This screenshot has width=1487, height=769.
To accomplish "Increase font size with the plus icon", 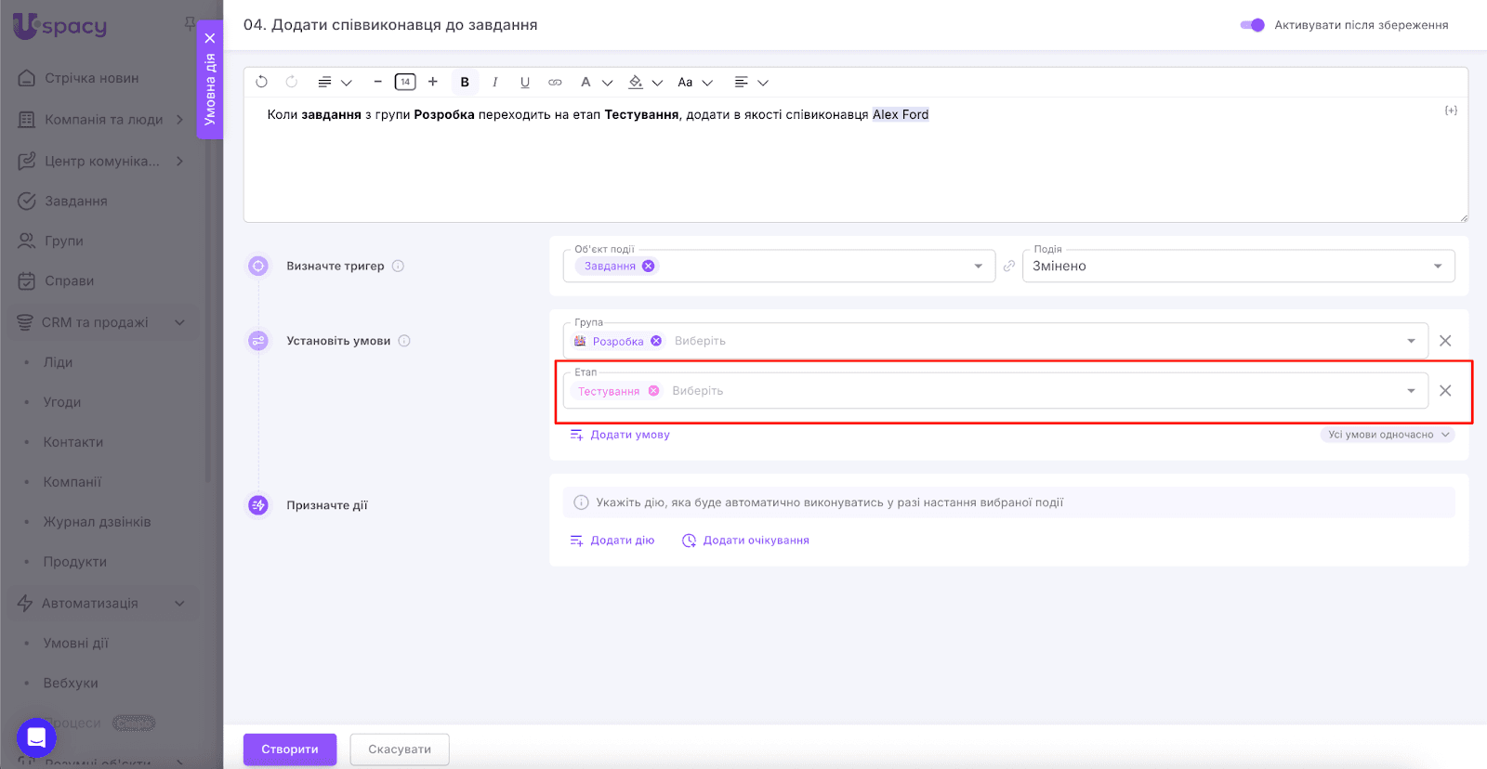I will click(x=433, y=82).
